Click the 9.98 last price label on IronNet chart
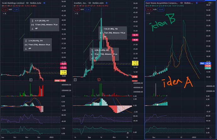The image size is (217, 140). click(135, 77)
